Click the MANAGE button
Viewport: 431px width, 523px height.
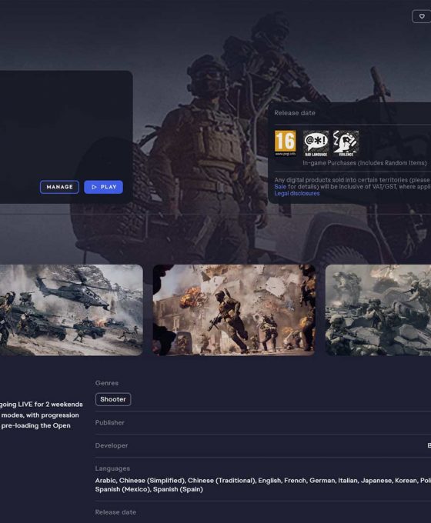(59, 187)
